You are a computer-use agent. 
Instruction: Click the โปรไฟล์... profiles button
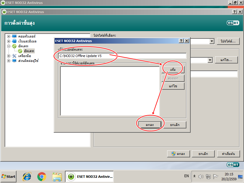228,41
